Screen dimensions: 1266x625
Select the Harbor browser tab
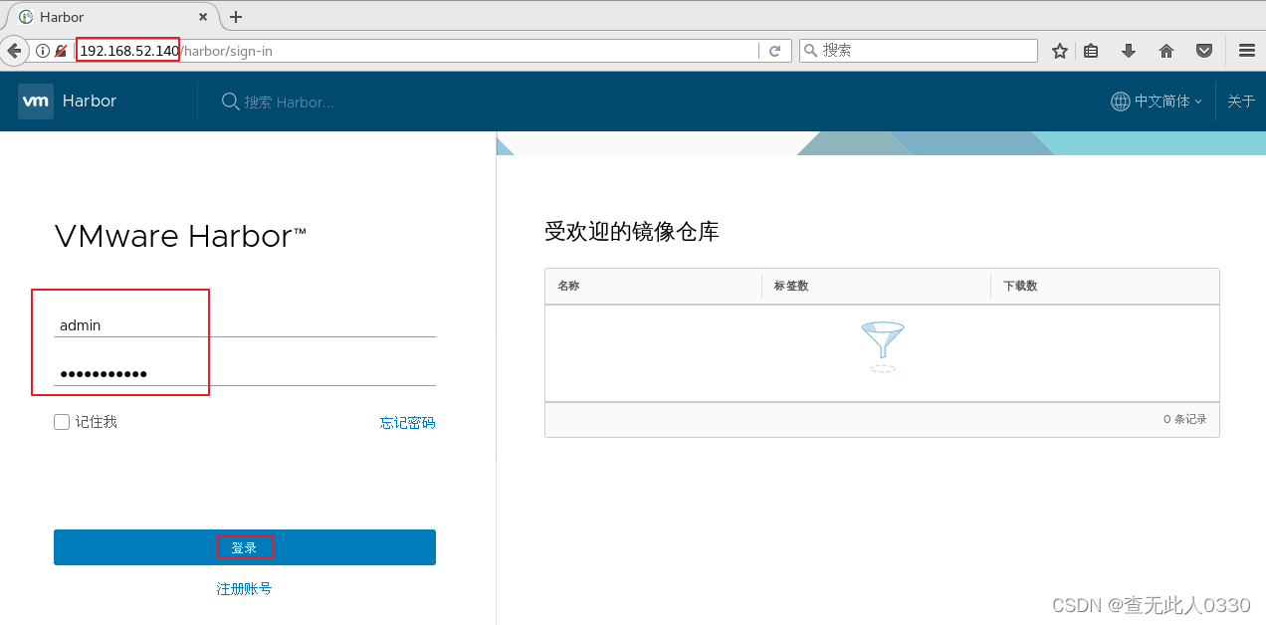click(112, 17)
